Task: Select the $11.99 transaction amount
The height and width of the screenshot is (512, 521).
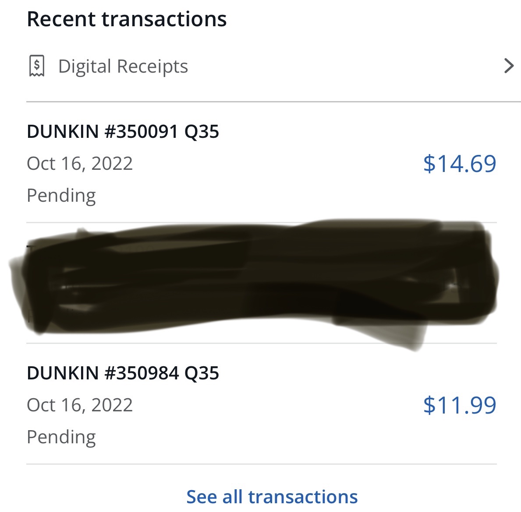Action: (x=460, y=405)
